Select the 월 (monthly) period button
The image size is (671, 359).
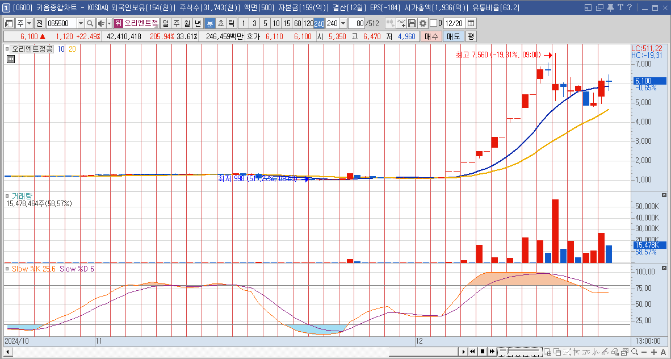pyautogui.click(x=187, y=23)
